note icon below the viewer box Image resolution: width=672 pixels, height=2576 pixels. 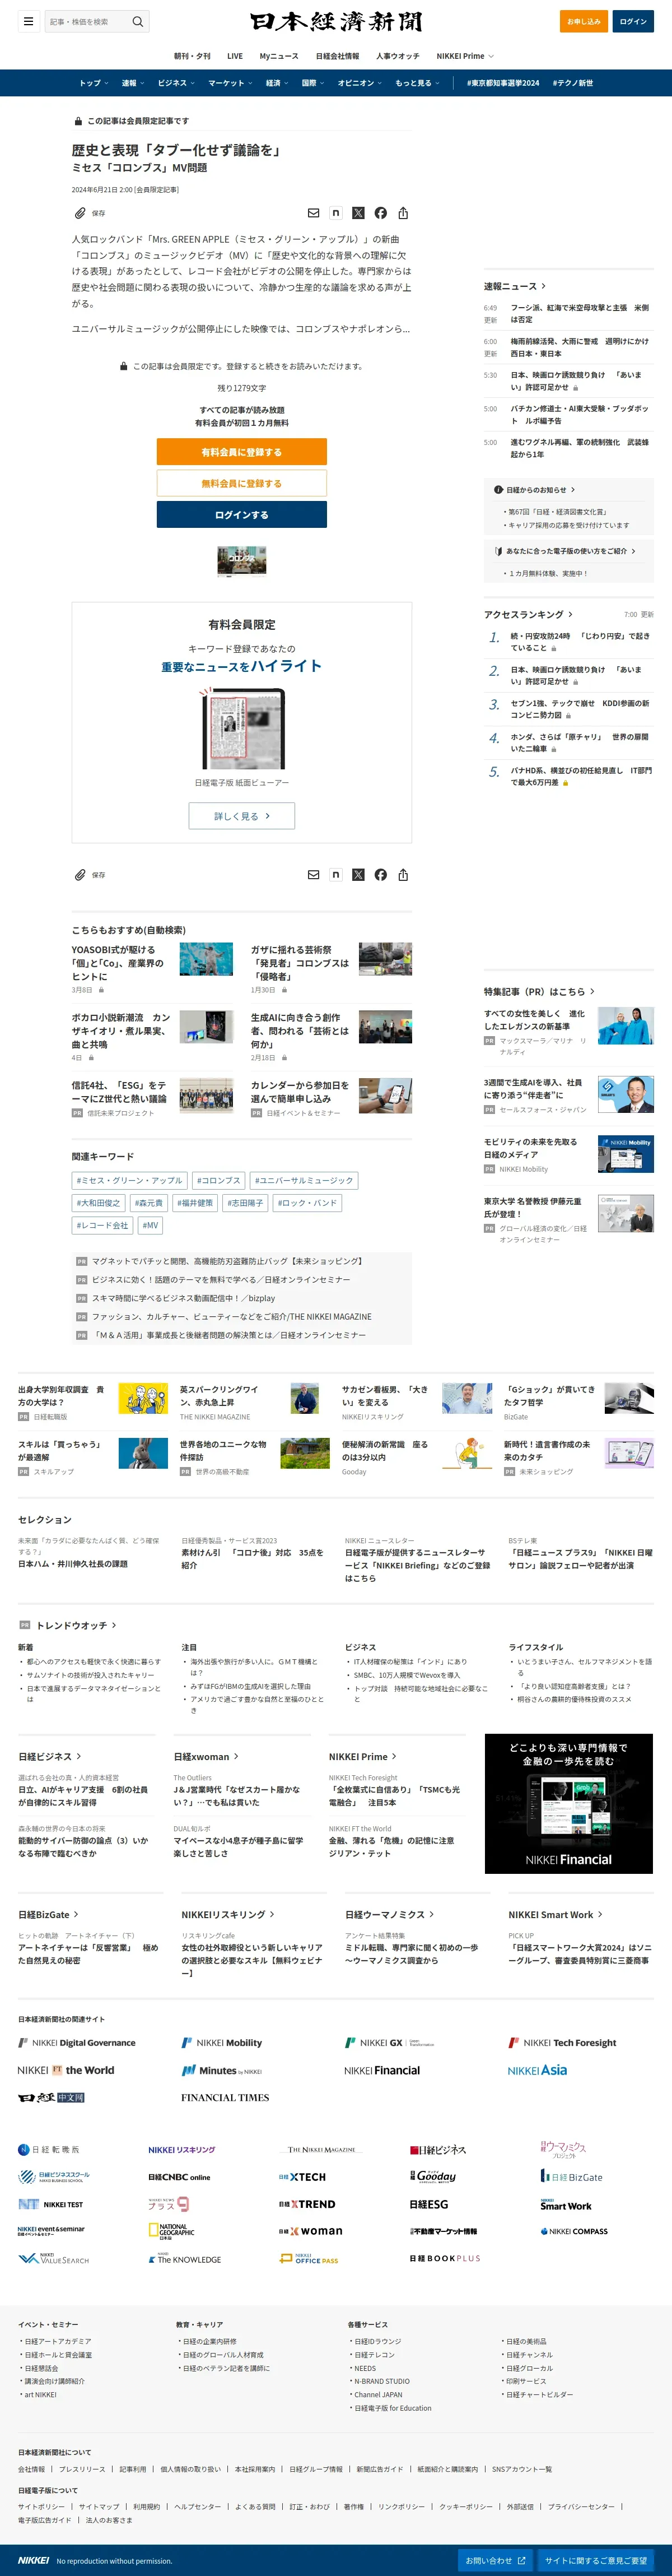coord(336,875)
